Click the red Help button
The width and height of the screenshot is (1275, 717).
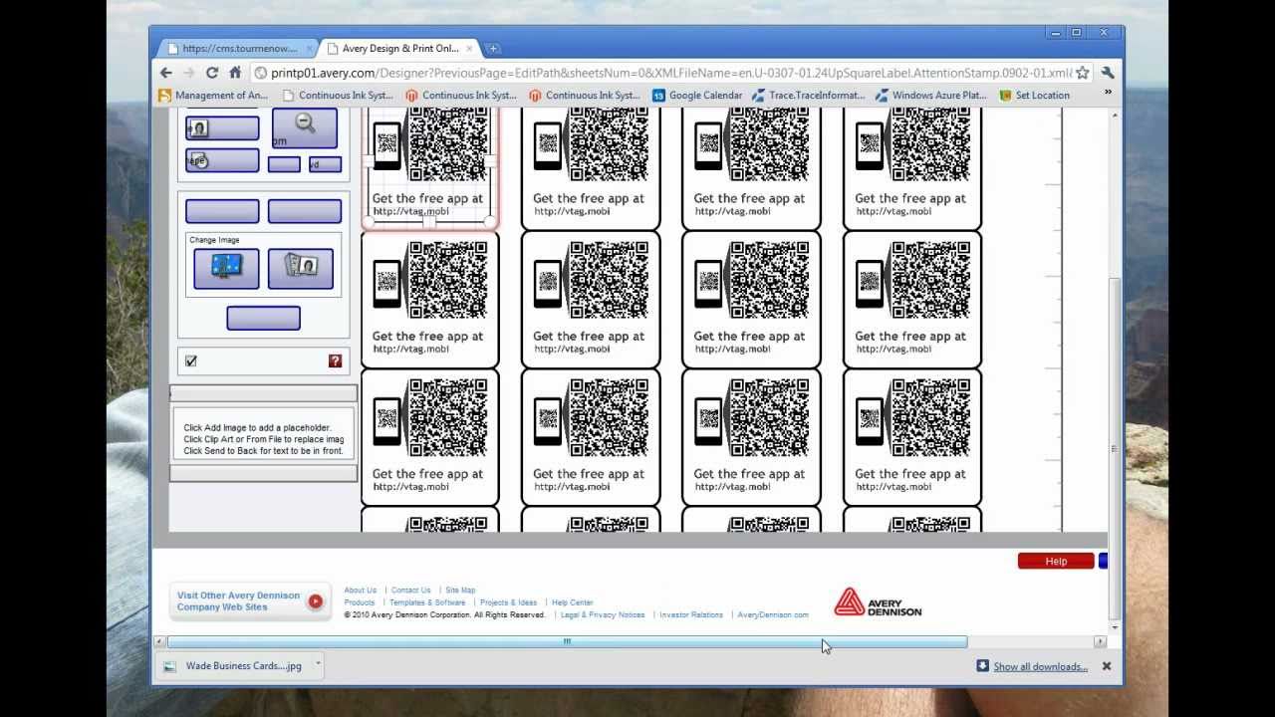pyautogui.click(x=1056, y=562)
